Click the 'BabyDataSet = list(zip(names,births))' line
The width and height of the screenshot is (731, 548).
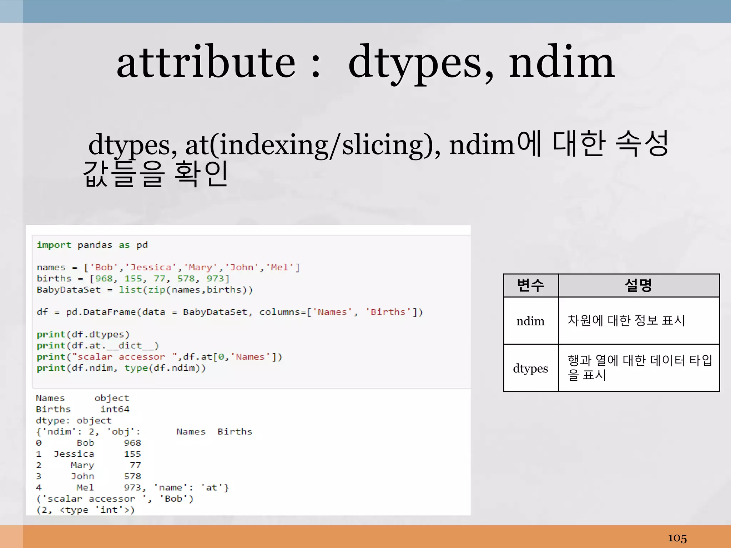(x=145, y=290)
